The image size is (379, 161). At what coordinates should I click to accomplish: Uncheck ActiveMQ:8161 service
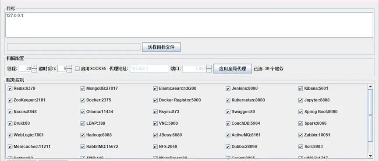point(228,135)
